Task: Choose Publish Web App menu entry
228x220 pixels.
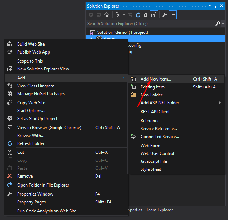Action: click(x=66, y=52)
